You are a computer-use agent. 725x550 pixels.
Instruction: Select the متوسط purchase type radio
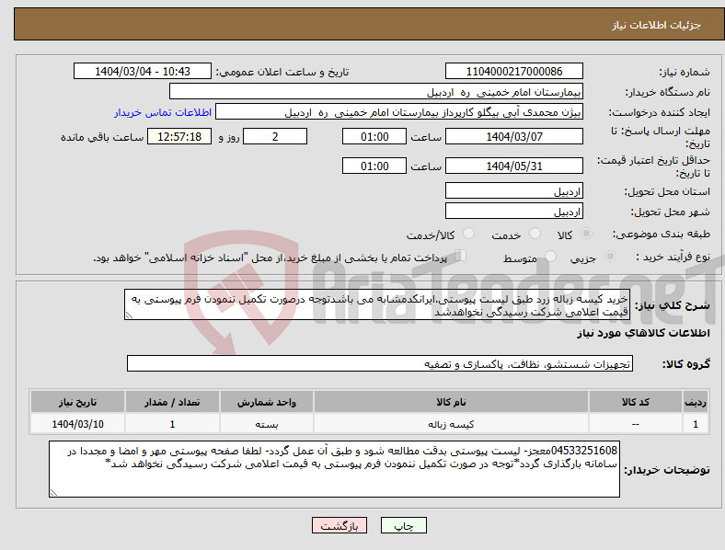click(550, 256)
